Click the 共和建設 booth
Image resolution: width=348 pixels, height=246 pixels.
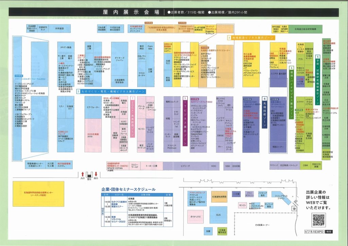coord(59,29)
